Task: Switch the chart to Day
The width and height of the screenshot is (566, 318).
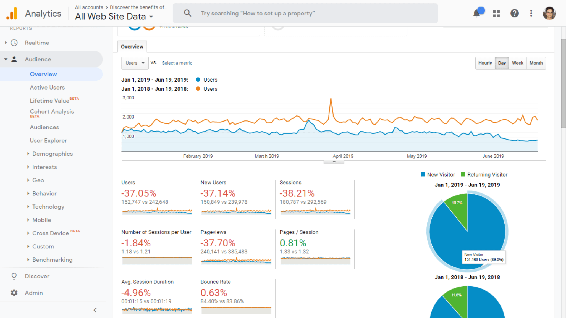Action: (502, 63)
